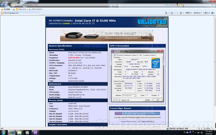Screen dimensions: 216x135
Task: Click the Internet zone protected mode status
Action: tap(177, 129)
